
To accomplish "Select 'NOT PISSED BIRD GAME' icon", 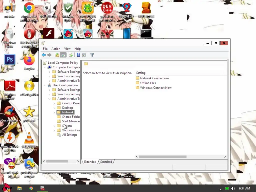I will click(88, 12).
